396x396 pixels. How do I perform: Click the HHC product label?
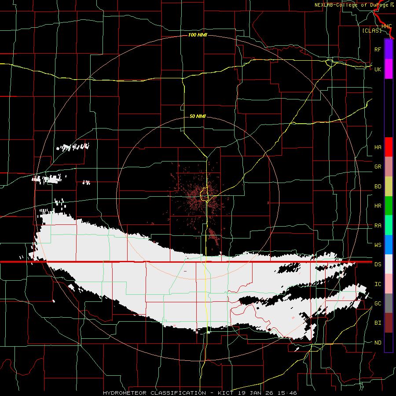pyautogui.click(x=386, y=26)
